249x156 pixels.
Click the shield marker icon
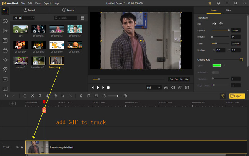89,96
